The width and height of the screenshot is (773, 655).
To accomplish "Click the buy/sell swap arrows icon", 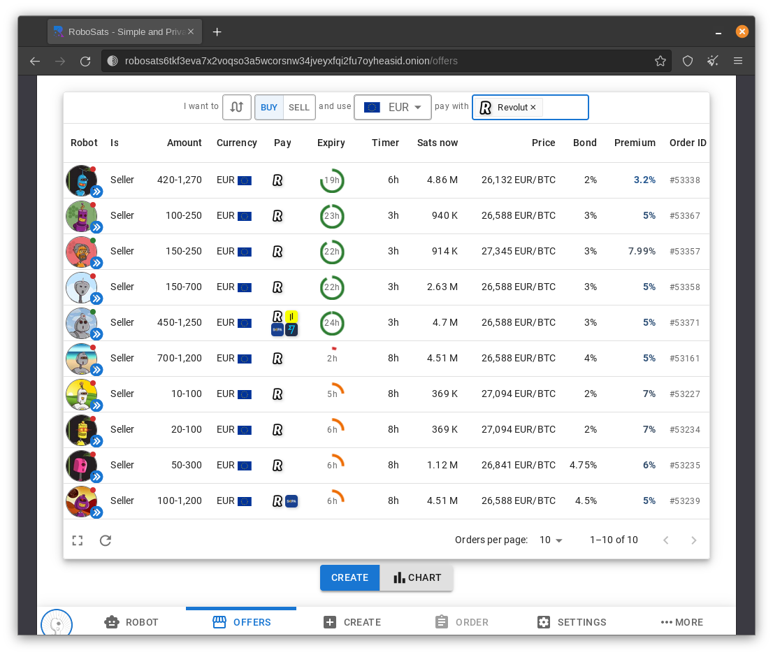I will coord(237,107).
